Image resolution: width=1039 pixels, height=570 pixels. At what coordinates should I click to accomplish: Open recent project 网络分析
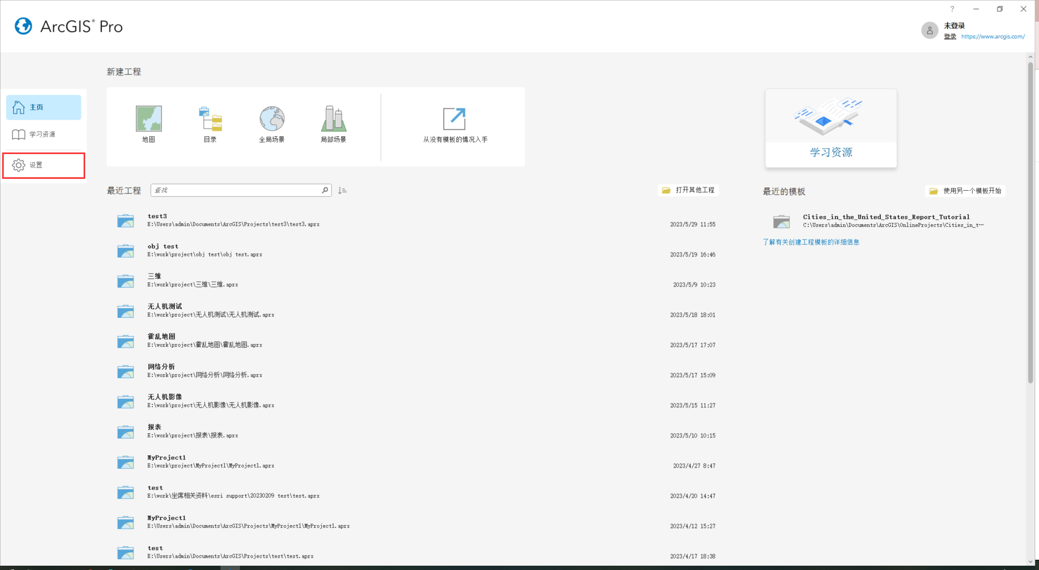click(x=416, y=371)
